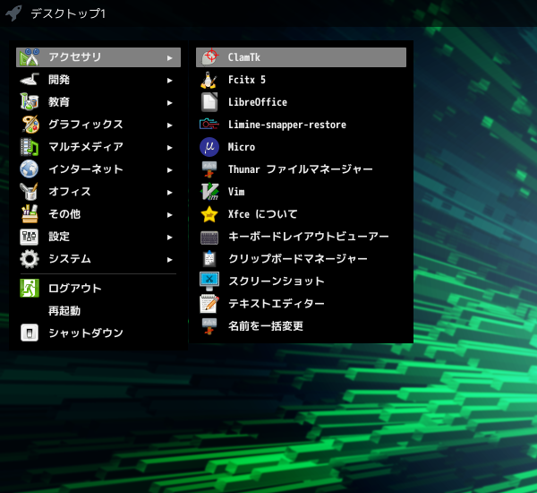537x493 pixels.
Task: Click the Xfce について star icon
Action: pyautogui.click(x=209, y=213)
